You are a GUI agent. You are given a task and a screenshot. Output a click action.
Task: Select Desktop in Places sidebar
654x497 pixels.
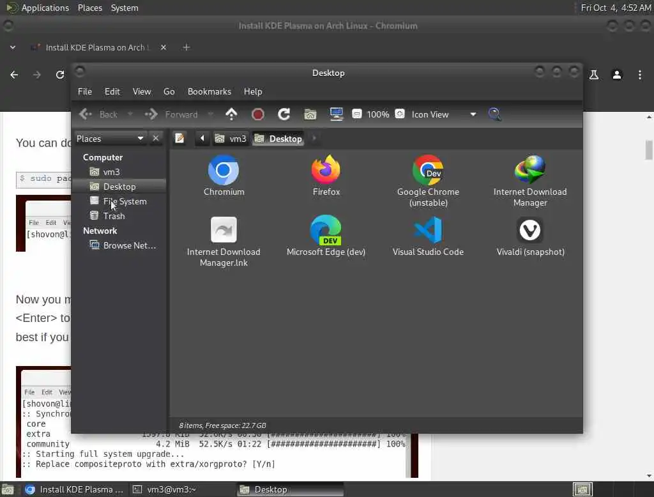pyautogui.click(x=118, y=187)
